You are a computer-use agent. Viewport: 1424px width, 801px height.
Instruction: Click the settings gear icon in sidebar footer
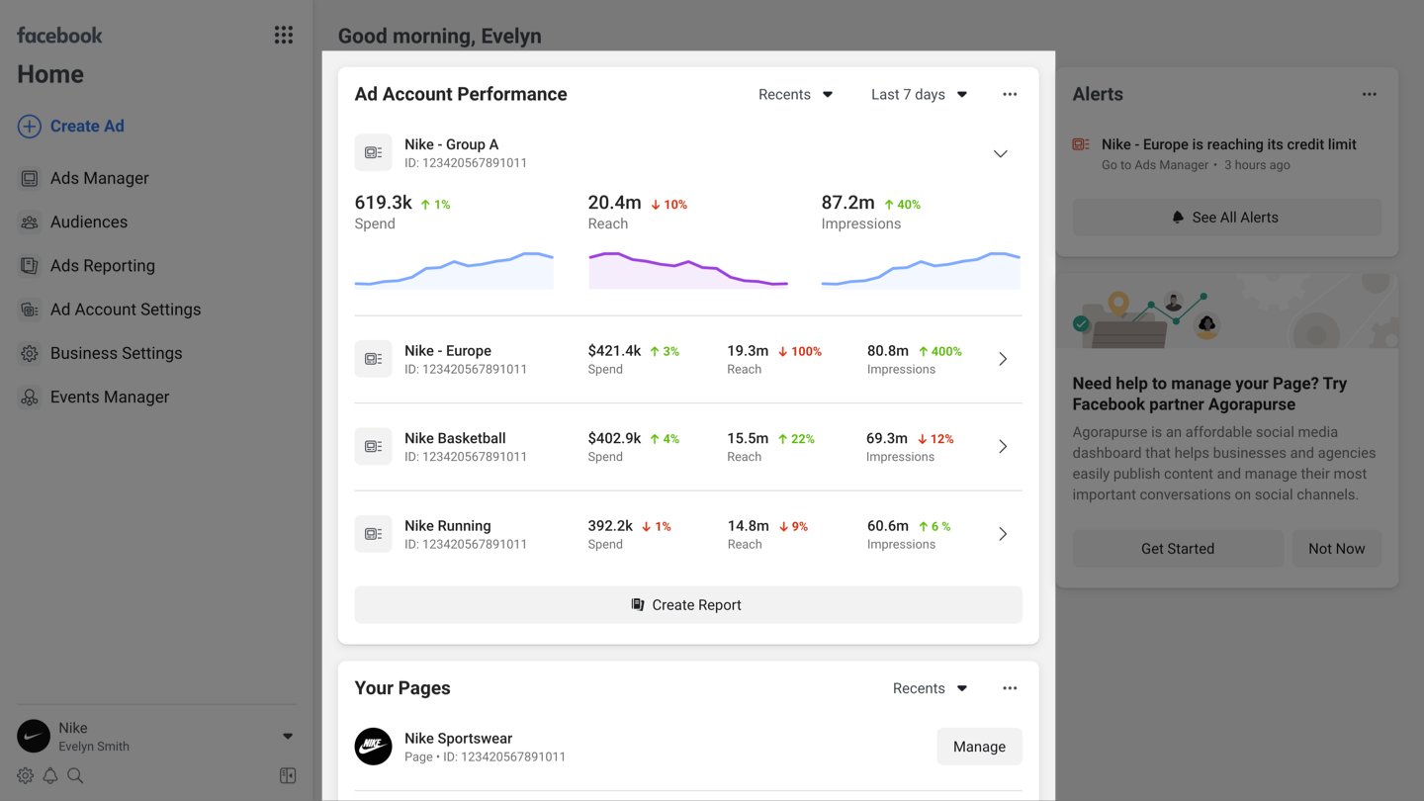26,775
